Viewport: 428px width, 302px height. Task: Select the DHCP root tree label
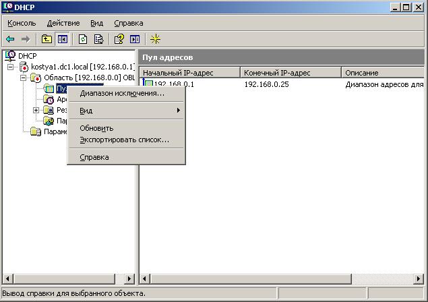[x=27, y=56]
